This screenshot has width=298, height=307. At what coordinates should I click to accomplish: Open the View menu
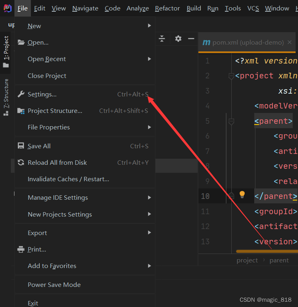tap(59, 8)
